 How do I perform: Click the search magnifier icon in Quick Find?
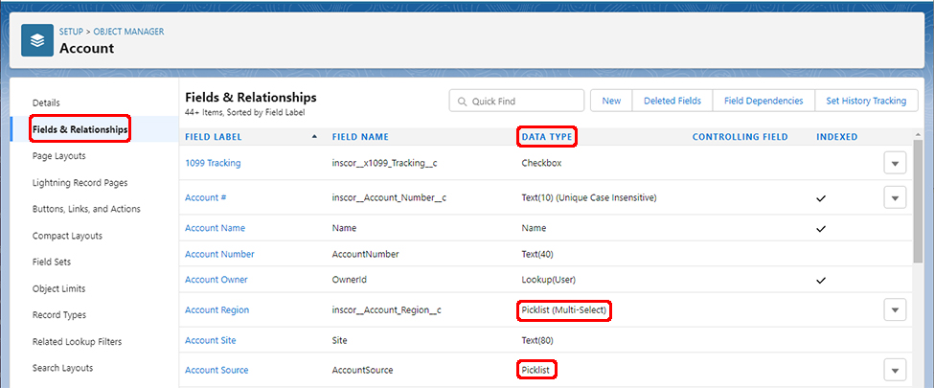coord(462,102)
